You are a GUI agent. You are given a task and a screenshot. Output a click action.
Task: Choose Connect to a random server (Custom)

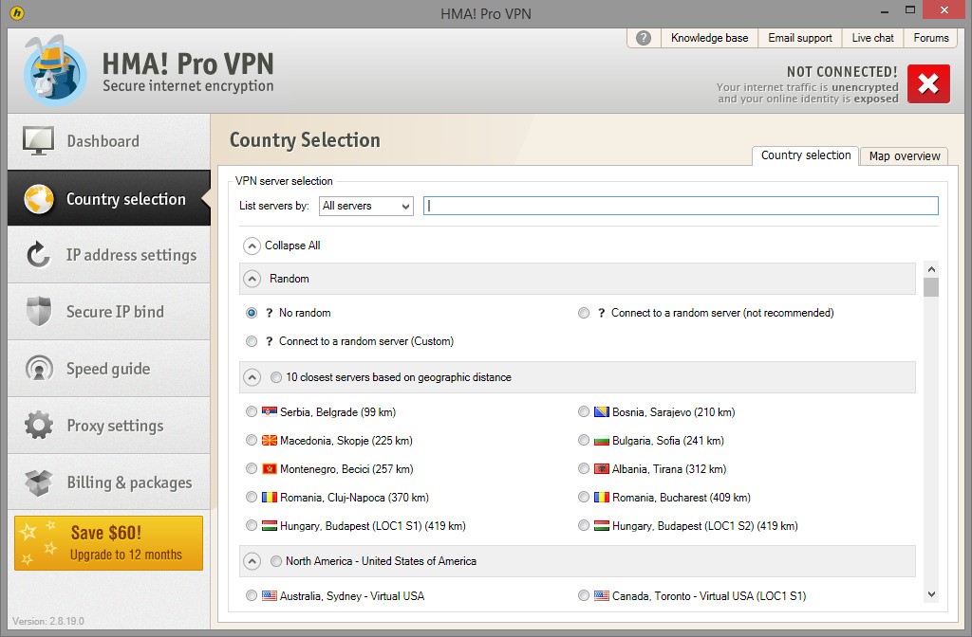point(252,341)
